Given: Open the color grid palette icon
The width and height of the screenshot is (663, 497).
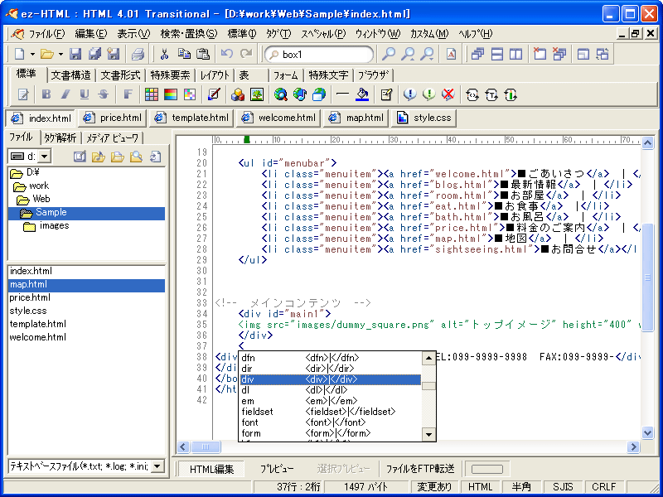Looking at the screenshot, I should click(x=152, y=94).
